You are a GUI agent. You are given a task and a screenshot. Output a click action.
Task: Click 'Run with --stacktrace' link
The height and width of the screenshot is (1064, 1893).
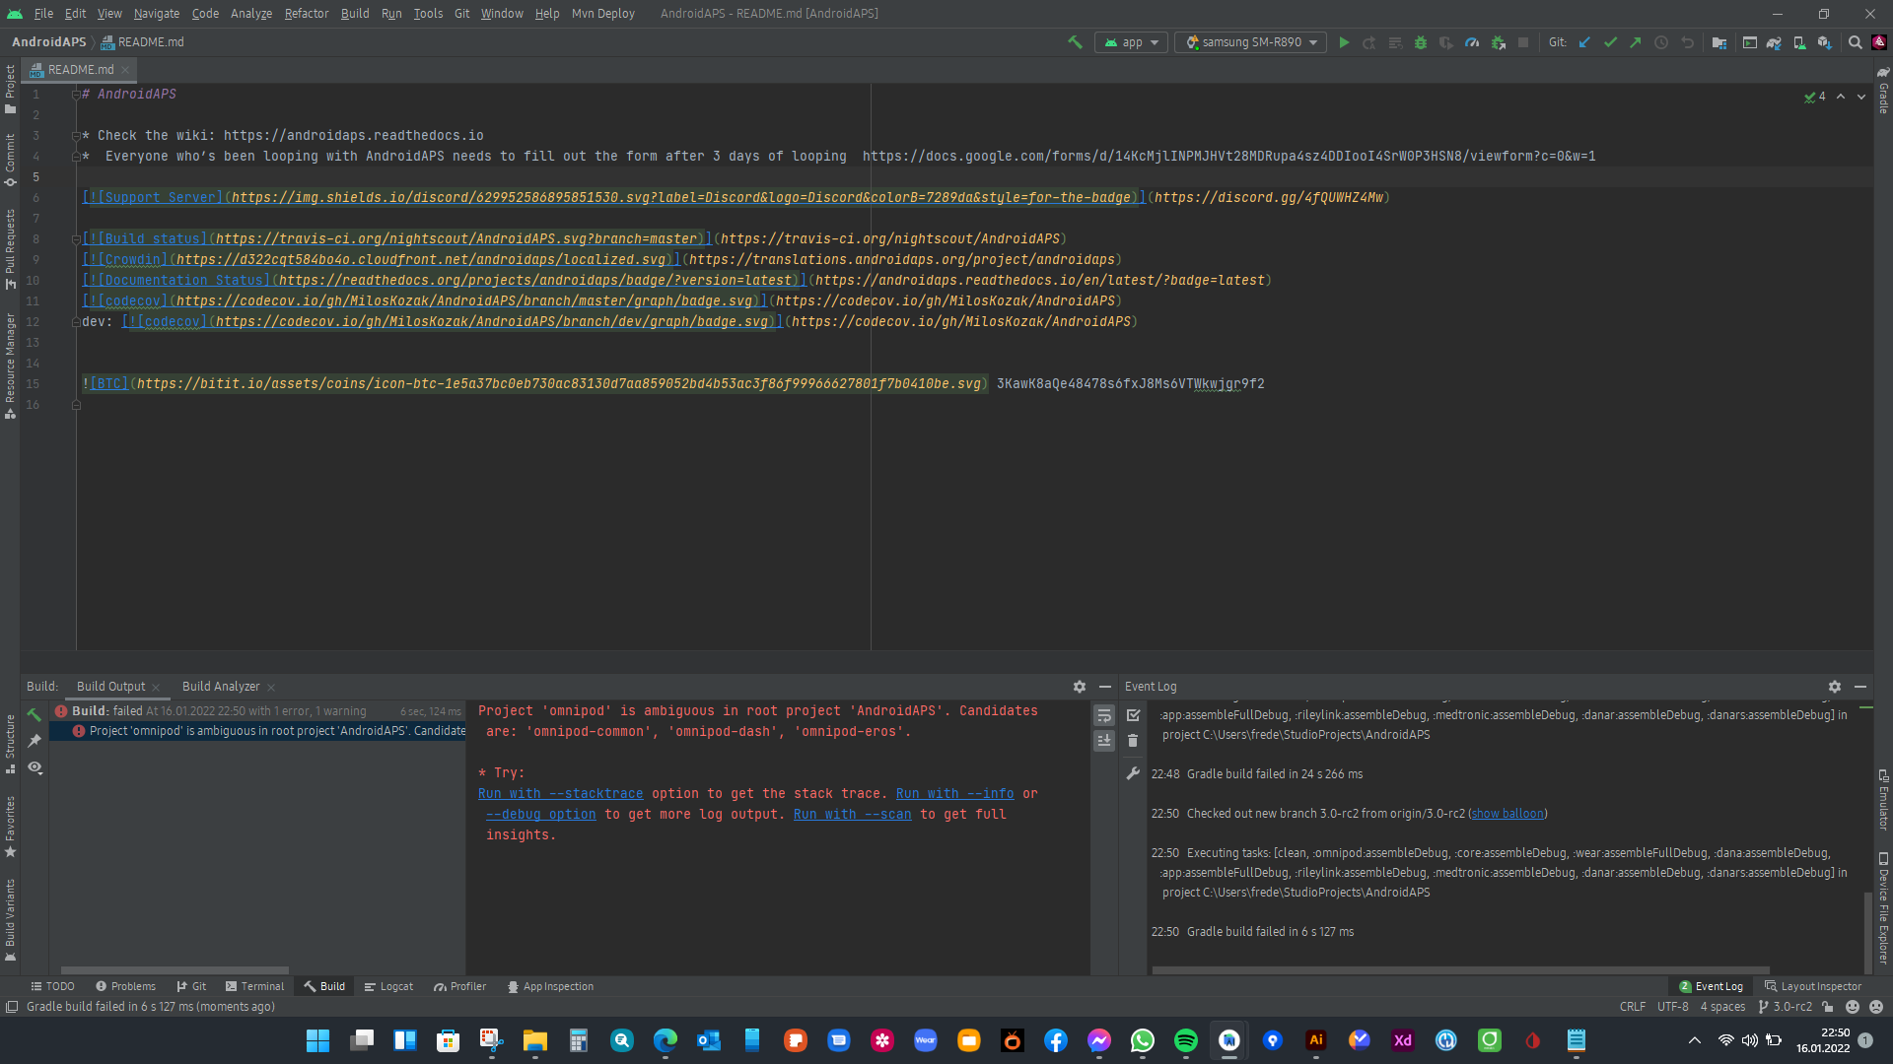(559, 793)
